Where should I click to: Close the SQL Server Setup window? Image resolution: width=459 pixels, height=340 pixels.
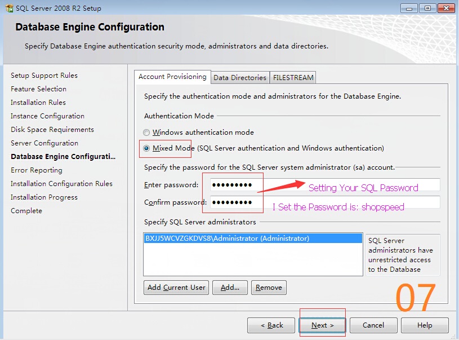(x=446, y=8)
